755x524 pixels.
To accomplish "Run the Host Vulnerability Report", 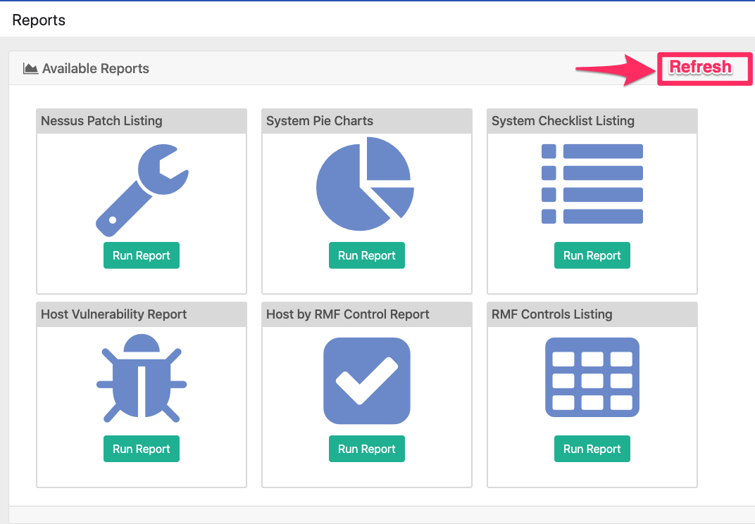I will tap(141, 448).
